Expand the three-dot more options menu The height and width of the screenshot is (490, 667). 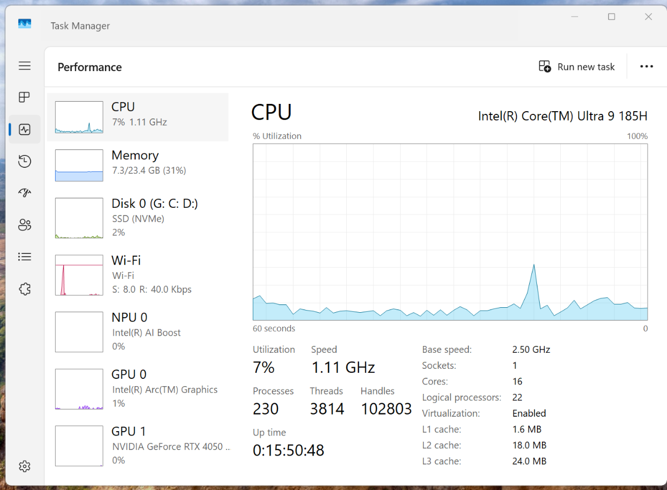646,67
